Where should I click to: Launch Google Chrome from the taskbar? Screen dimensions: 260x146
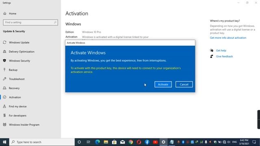[131, 142]
